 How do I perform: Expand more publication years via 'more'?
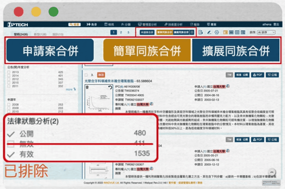point(70,89)
